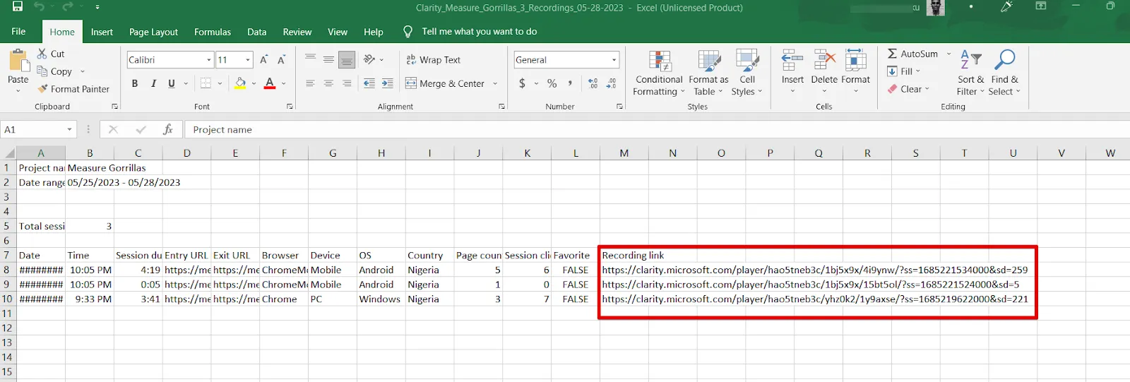Open the View tab
The width and height of the screenshot is (1130, 382).
tap(338, 32)
